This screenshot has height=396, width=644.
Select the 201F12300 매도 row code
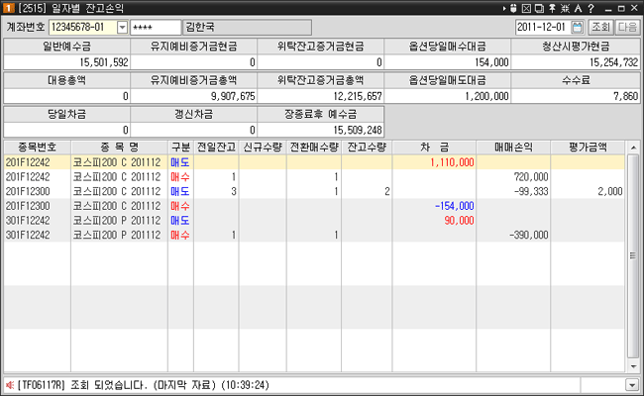pyautogui.click(x=28, y=191)
